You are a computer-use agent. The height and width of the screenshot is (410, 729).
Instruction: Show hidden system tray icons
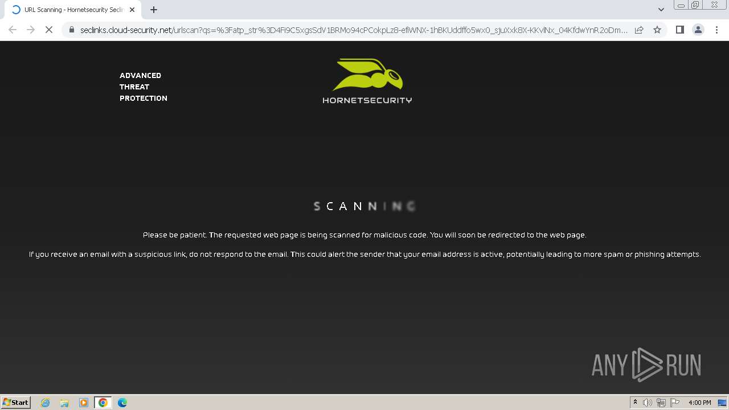(x=635, y=403)
